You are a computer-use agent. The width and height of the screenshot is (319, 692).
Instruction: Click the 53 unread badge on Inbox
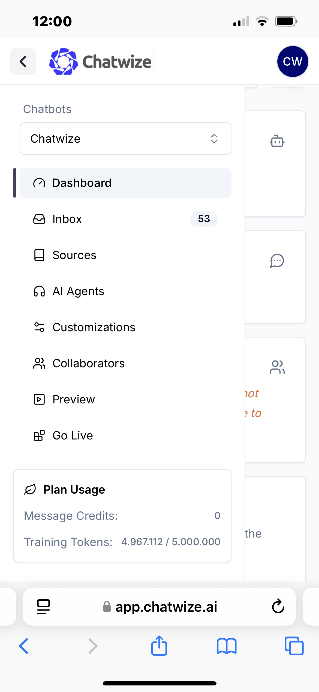click(204, 219)
